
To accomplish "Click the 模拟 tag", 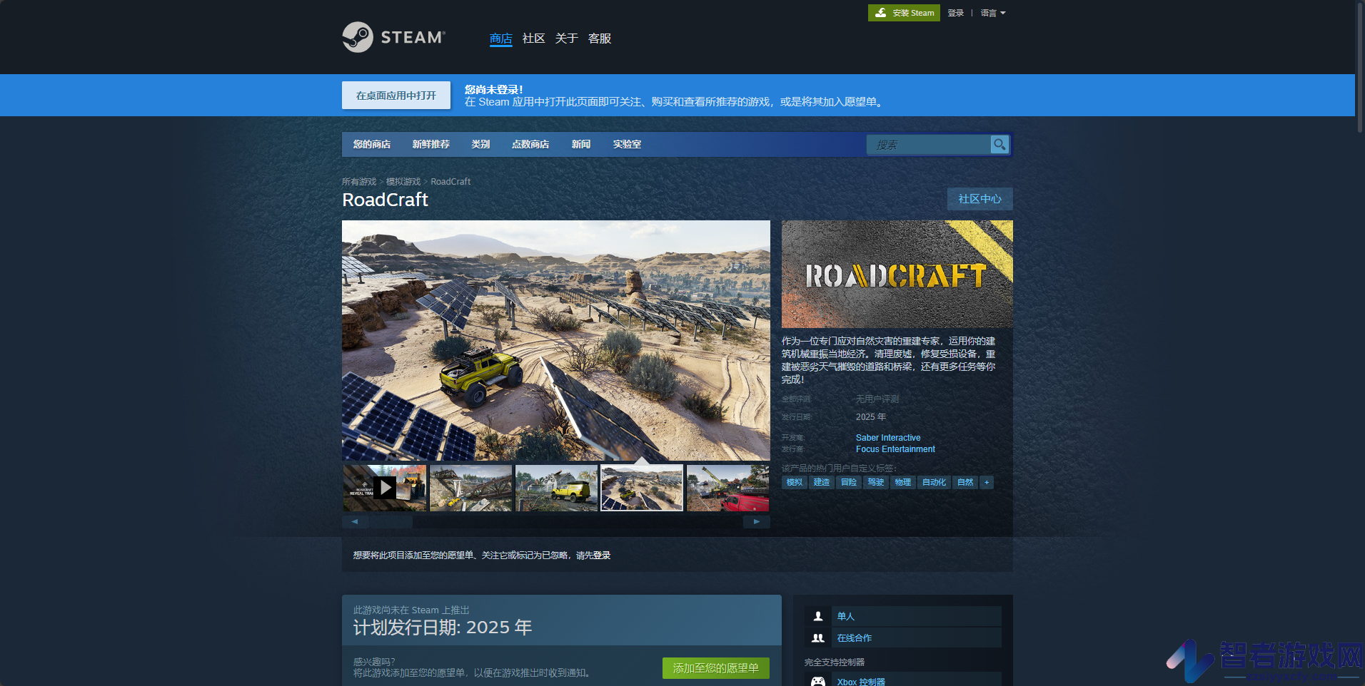I will pyautogui.click(x=795, y=483).
